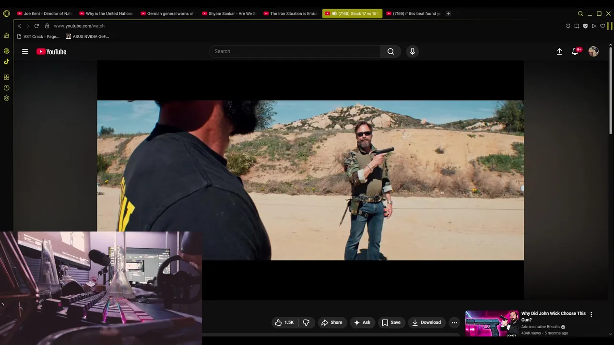Open the ASUS NVIDIA GeForce bookmark
This screenshot has width=614, height=345.
(x=88, y=36)
